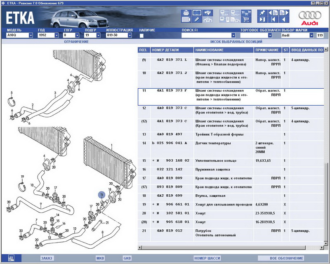The height and width of the screenshot is (264, 330).
Task: Jump to first record icon
Action: (273, 19)
